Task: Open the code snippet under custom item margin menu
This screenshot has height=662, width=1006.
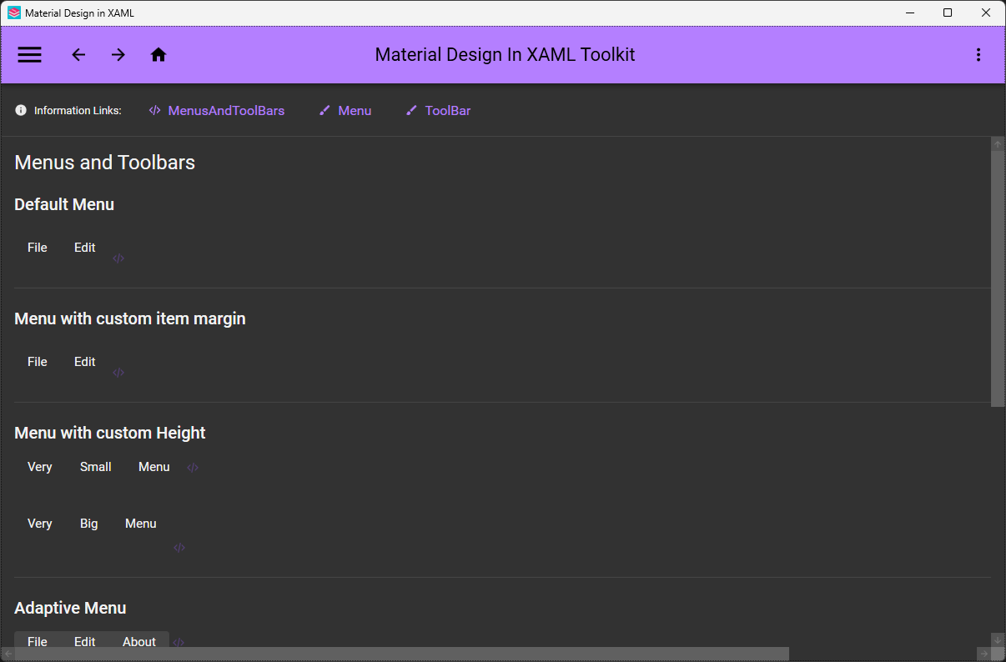Action: [x=118, y=372]
